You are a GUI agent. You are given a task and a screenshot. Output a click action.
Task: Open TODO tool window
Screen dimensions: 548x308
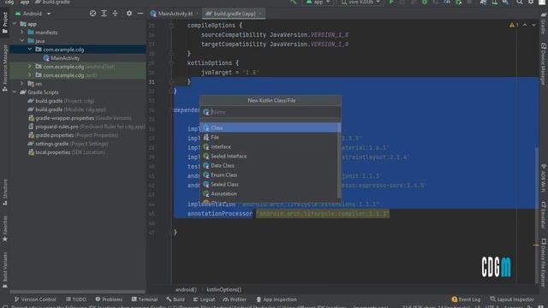tap(76, 299)
